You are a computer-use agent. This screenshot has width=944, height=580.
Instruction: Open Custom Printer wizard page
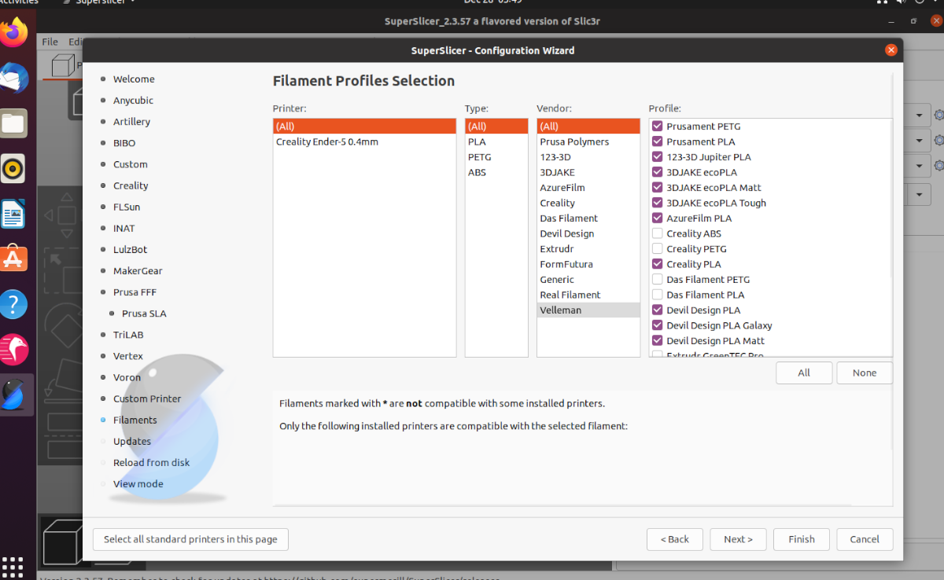point(147,398)
